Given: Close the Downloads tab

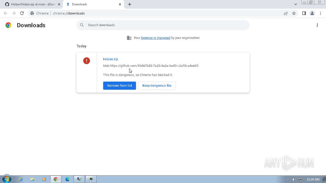Looking at the screenshot, I should click(120, 4).
